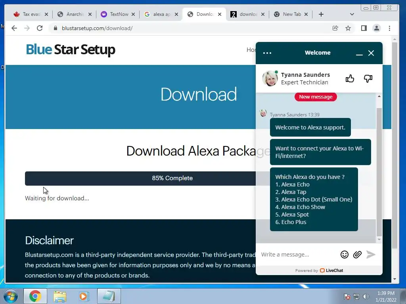Expand the tab search chevron
Screen dimensions: 406x304
(x=352, y=14)
